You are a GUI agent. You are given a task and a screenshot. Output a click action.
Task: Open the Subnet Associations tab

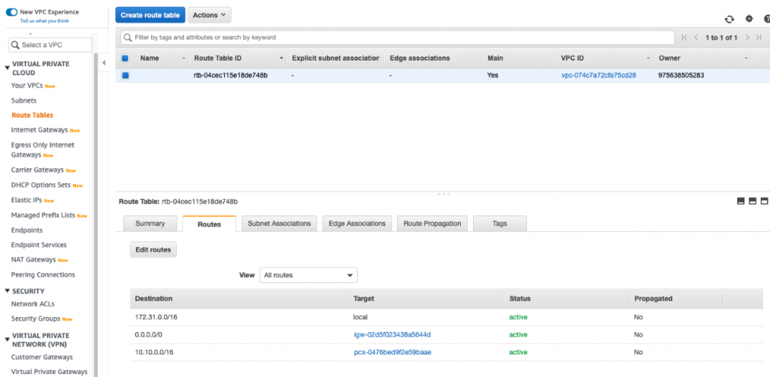280,224
